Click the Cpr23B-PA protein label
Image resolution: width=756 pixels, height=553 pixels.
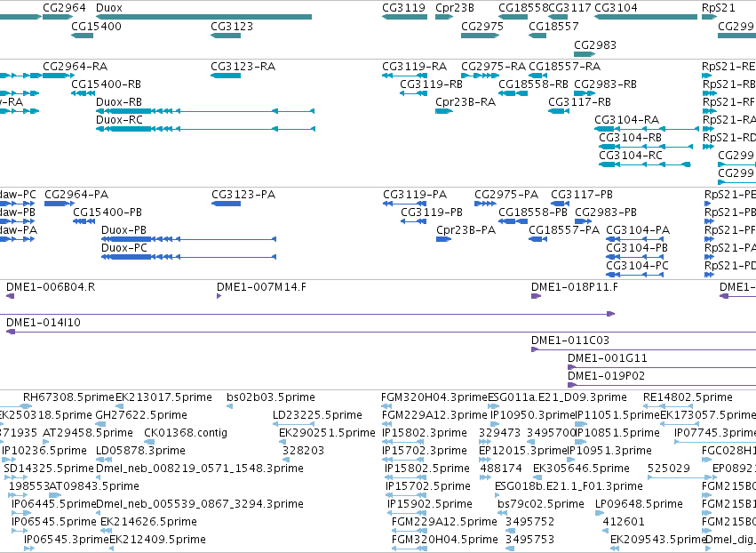(466, 230)
